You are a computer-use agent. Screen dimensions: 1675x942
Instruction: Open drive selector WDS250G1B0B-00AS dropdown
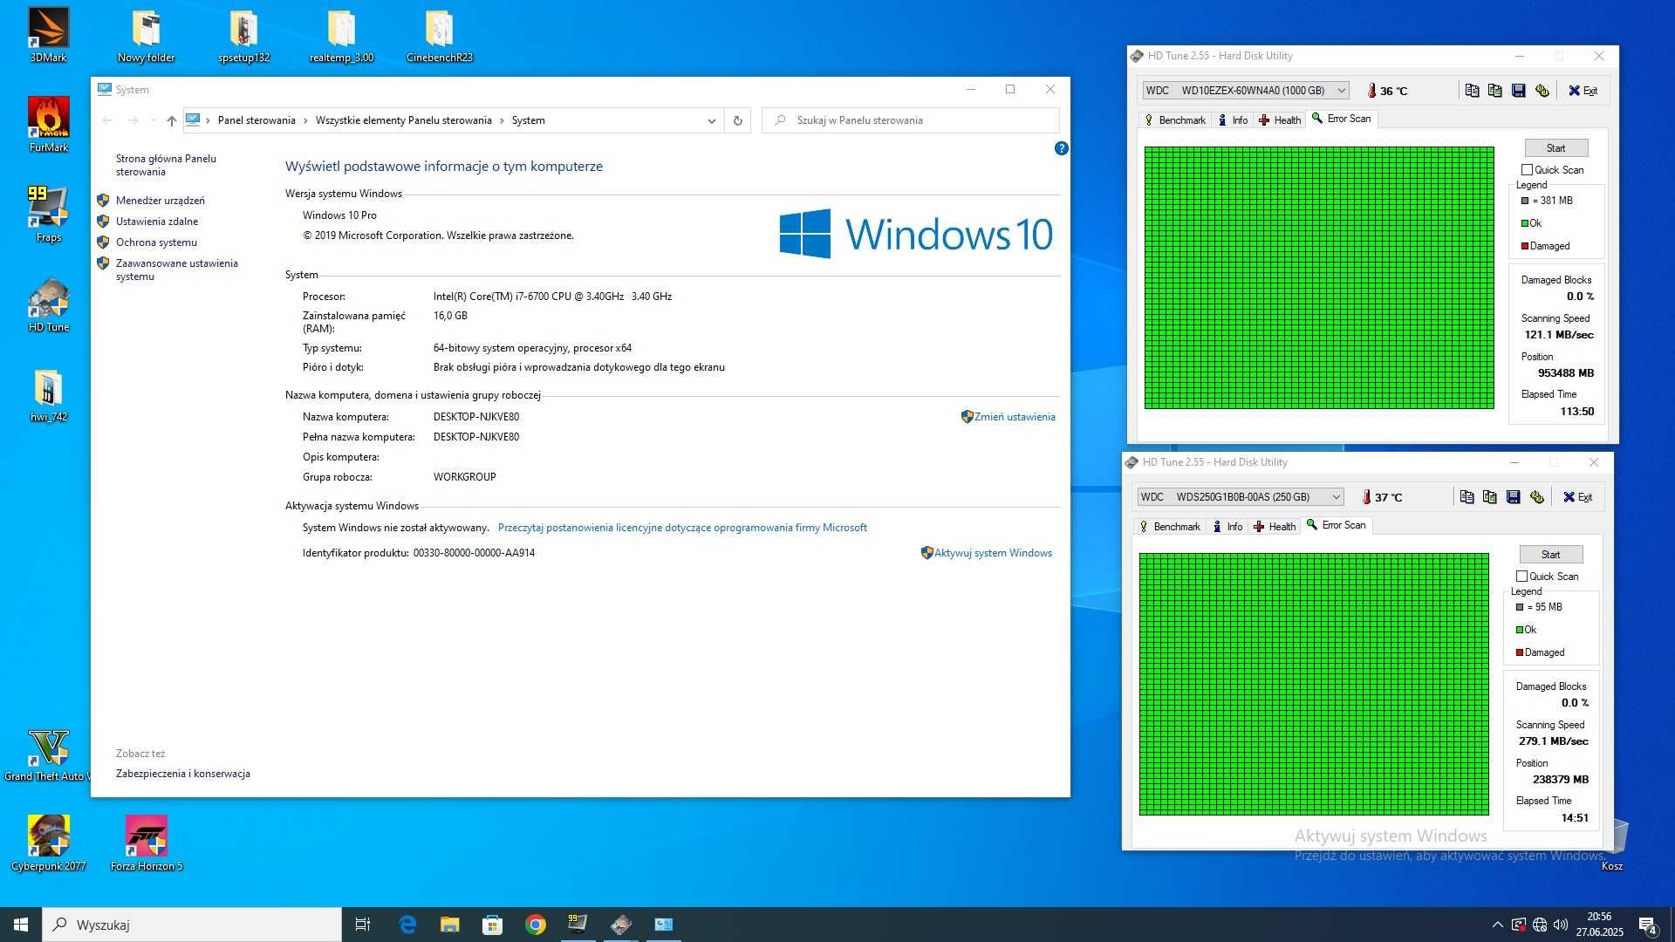[x=1240, y=497]
